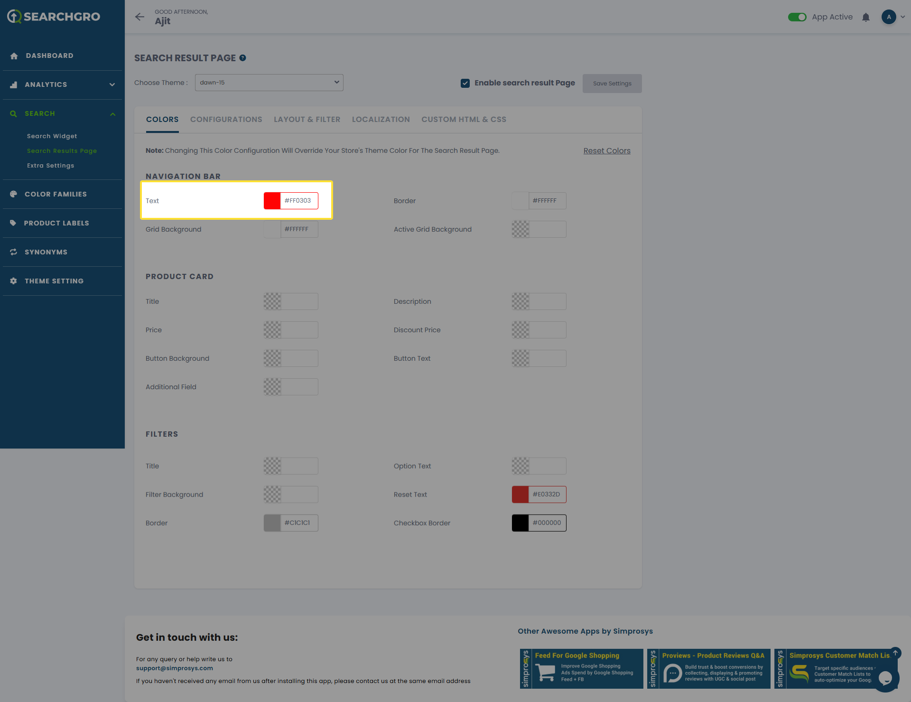Image resolution: width=911 pixels, height=702 pixels.
Task: Uncheck Enable search result Page
Action: click(465, 83)
